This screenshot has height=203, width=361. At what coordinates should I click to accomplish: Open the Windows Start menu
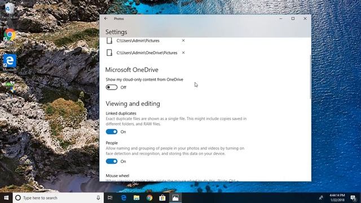(6, 198)
